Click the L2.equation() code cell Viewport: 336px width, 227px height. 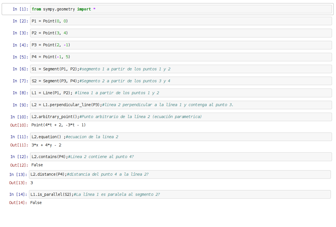point(181,137)
